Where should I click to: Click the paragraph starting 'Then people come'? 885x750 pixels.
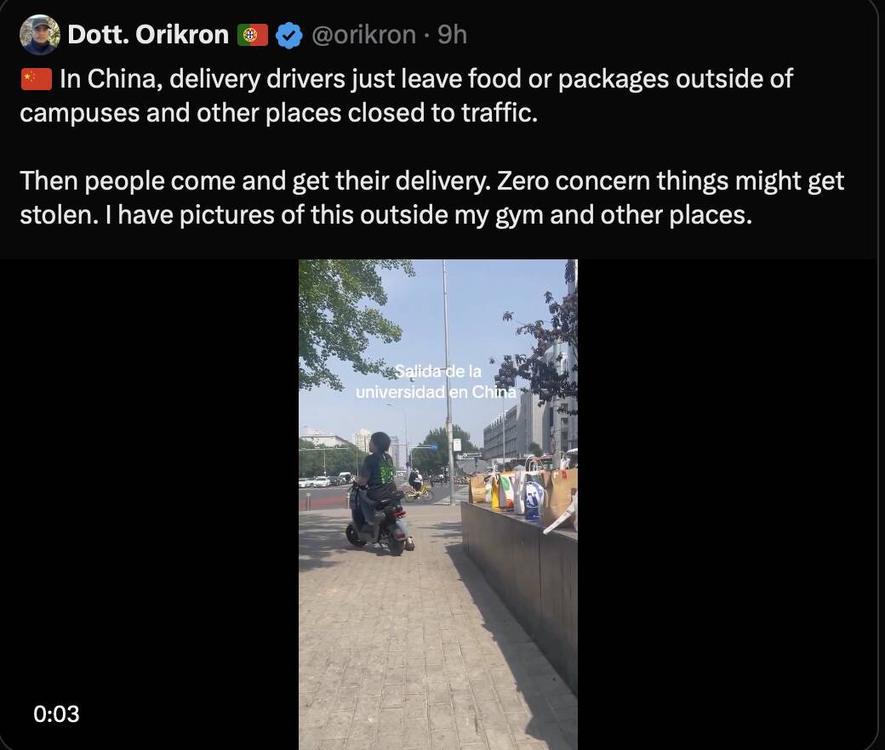[x=431, y=198]
